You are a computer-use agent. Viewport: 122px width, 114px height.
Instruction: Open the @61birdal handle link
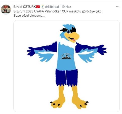point(52,7)
